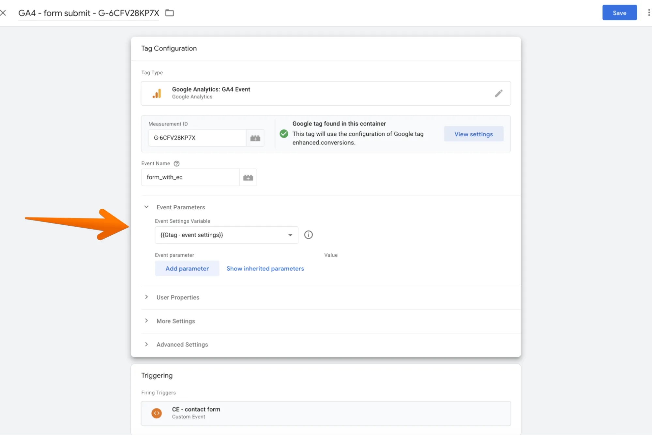This screenshot has width=652, height=435.
Task: Open the folder icon beside tag name
Action: [170, 13]
